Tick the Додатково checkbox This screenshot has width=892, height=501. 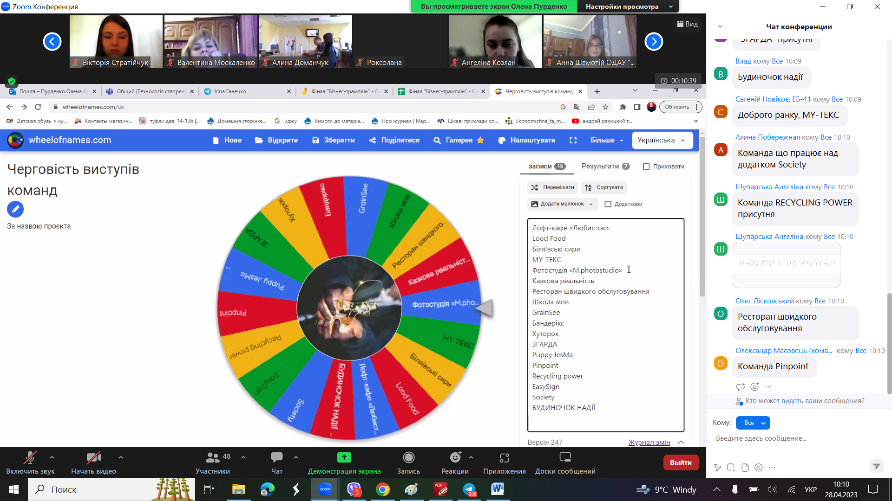tap(608, 204)
